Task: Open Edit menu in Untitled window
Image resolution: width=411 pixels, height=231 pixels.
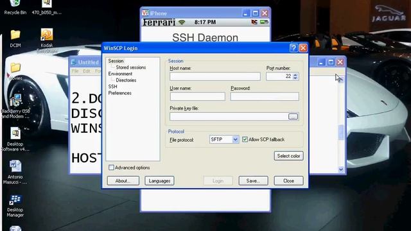Action: pyautogui.click(x=87, y=71)
